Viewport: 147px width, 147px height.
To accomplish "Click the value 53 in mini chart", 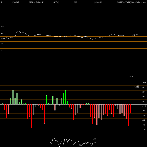I will pos(95,143).
